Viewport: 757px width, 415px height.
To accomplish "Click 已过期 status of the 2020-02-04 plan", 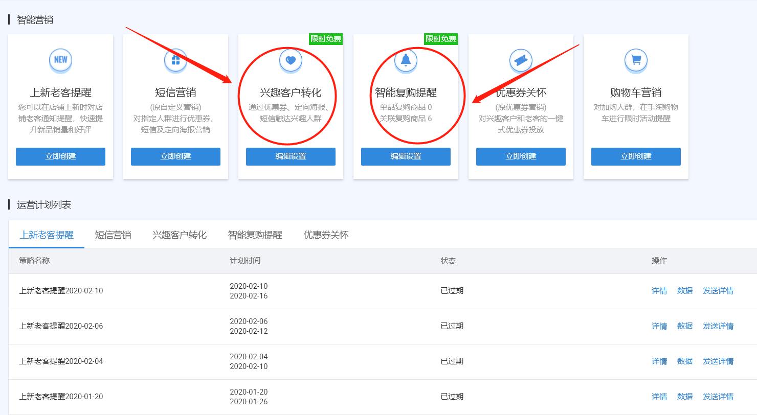I will 452,361.
